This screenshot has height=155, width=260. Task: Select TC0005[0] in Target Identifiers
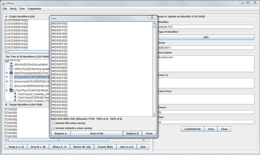click(x=11, y=119)
